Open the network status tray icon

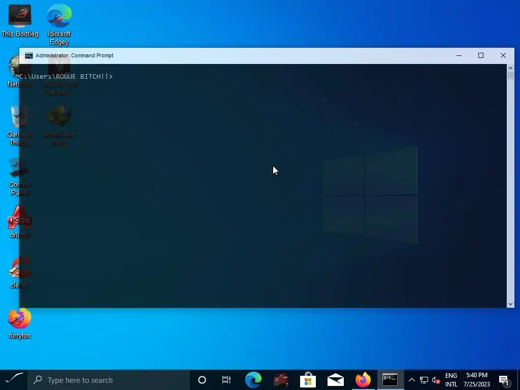(x=424, y=380)
